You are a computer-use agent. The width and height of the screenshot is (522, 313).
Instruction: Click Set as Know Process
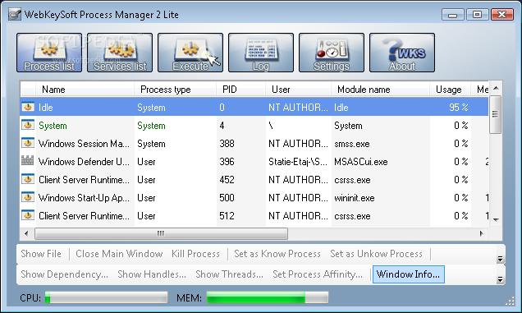coord(277,254)
